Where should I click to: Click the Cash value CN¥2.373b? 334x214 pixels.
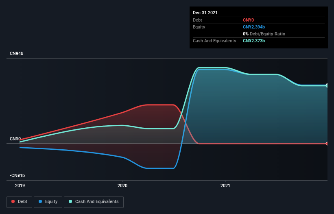pos(254,41)
